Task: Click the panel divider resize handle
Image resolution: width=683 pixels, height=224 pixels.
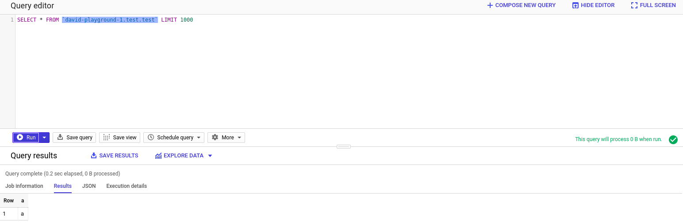Action: point(344,146)
